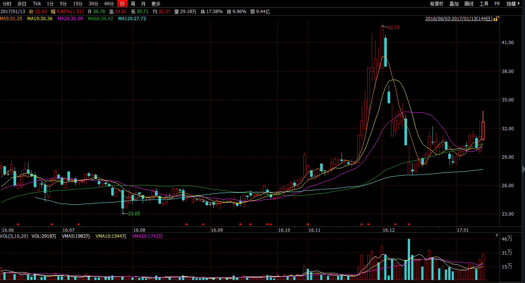Open the 工具 tools menu
Image resolution: width=525 pixels, height=283 pixels.
click(x=484, y=4)
